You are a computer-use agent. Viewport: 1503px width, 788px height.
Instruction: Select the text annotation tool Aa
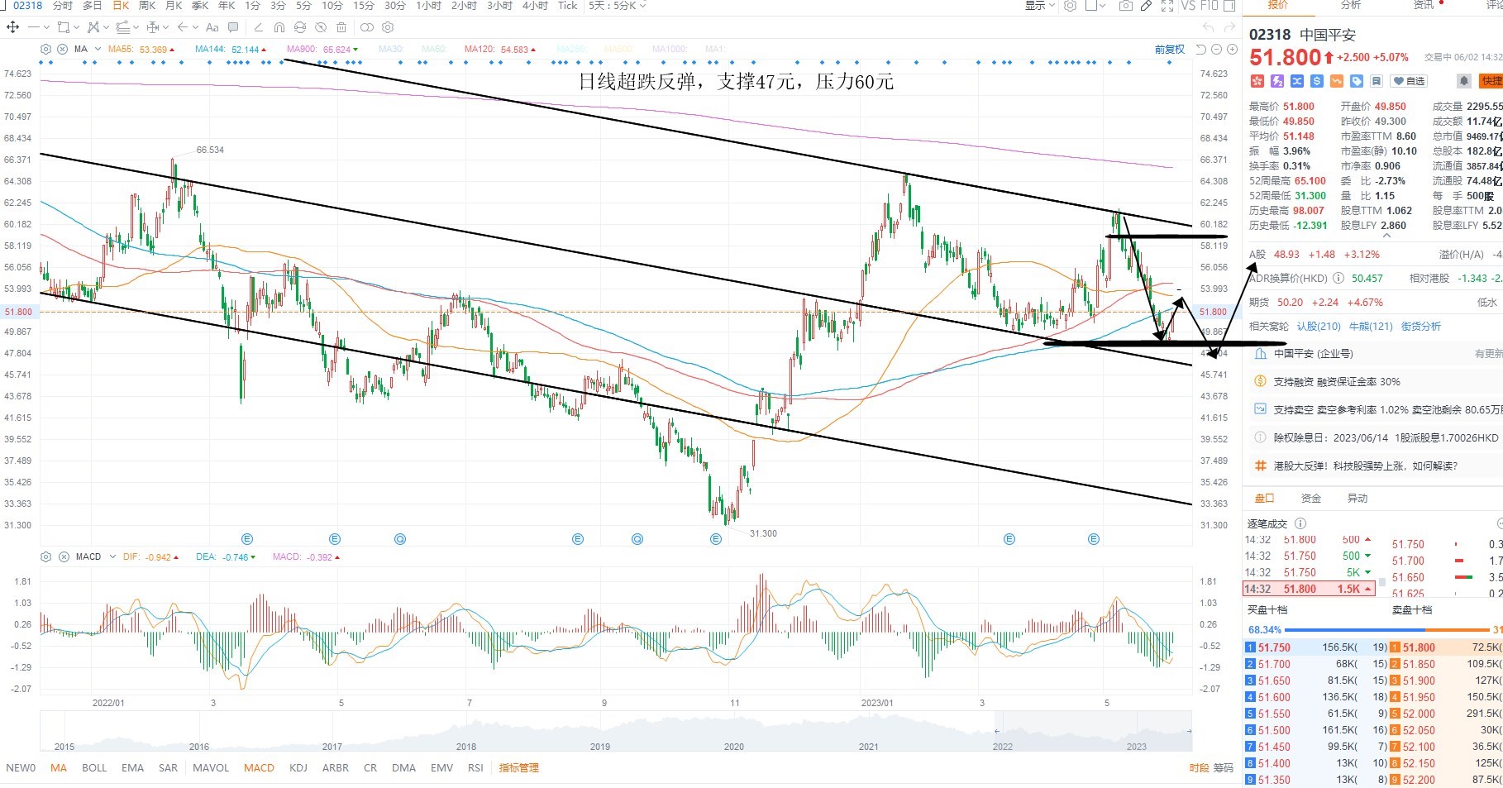pyautogui.click(x=212, y=27)
